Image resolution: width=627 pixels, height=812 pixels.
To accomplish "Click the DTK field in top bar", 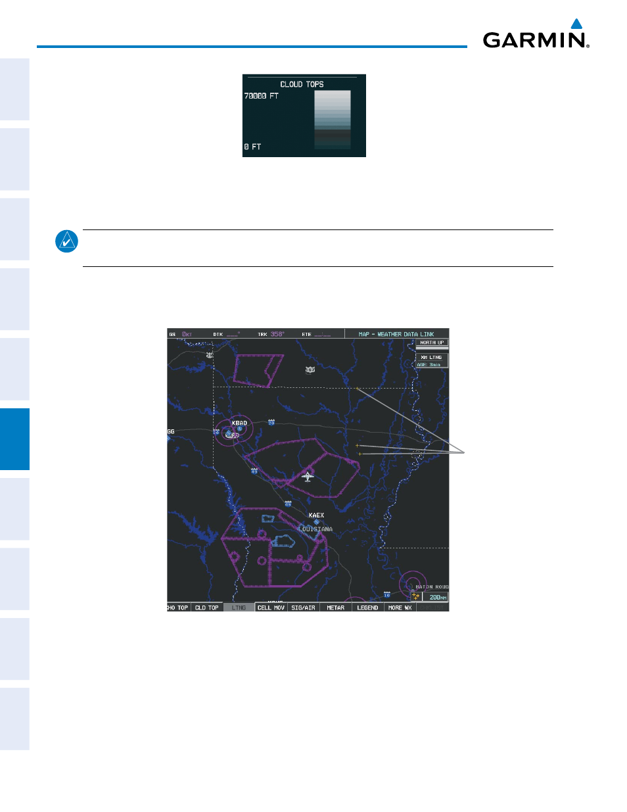I will pyautogui.click(x=227, y=334).
